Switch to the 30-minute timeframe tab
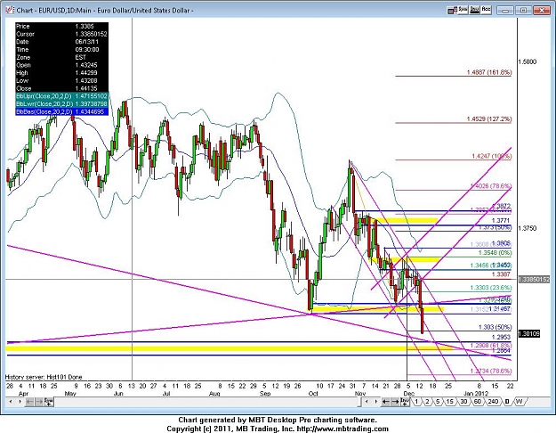The height and width of the screenshot is (433, 556). point(463,402)
